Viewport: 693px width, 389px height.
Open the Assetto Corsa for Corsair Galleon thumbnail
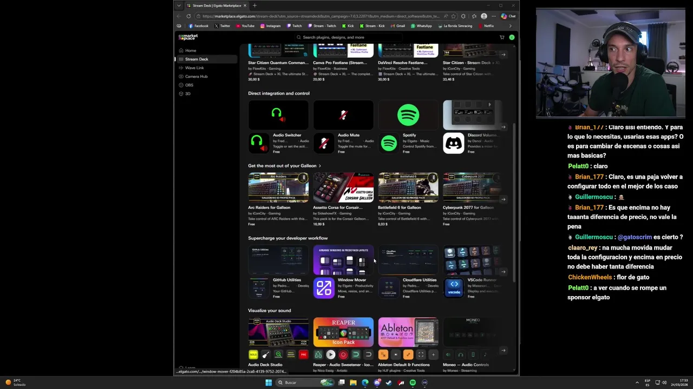tap(343, 187)
